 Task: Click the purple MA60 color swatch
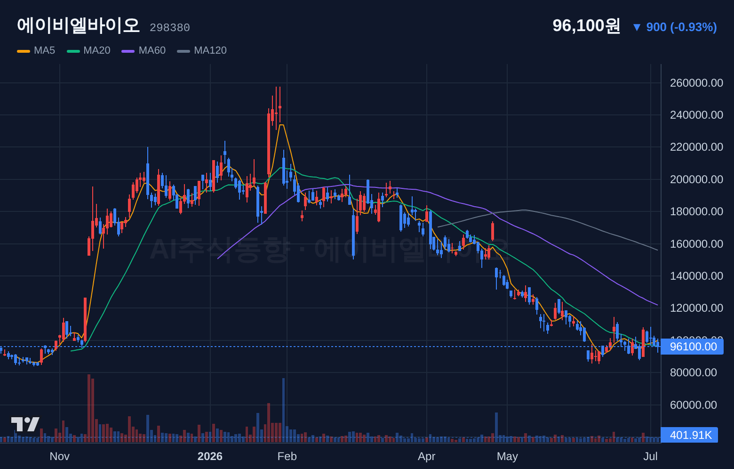point(128,51)
